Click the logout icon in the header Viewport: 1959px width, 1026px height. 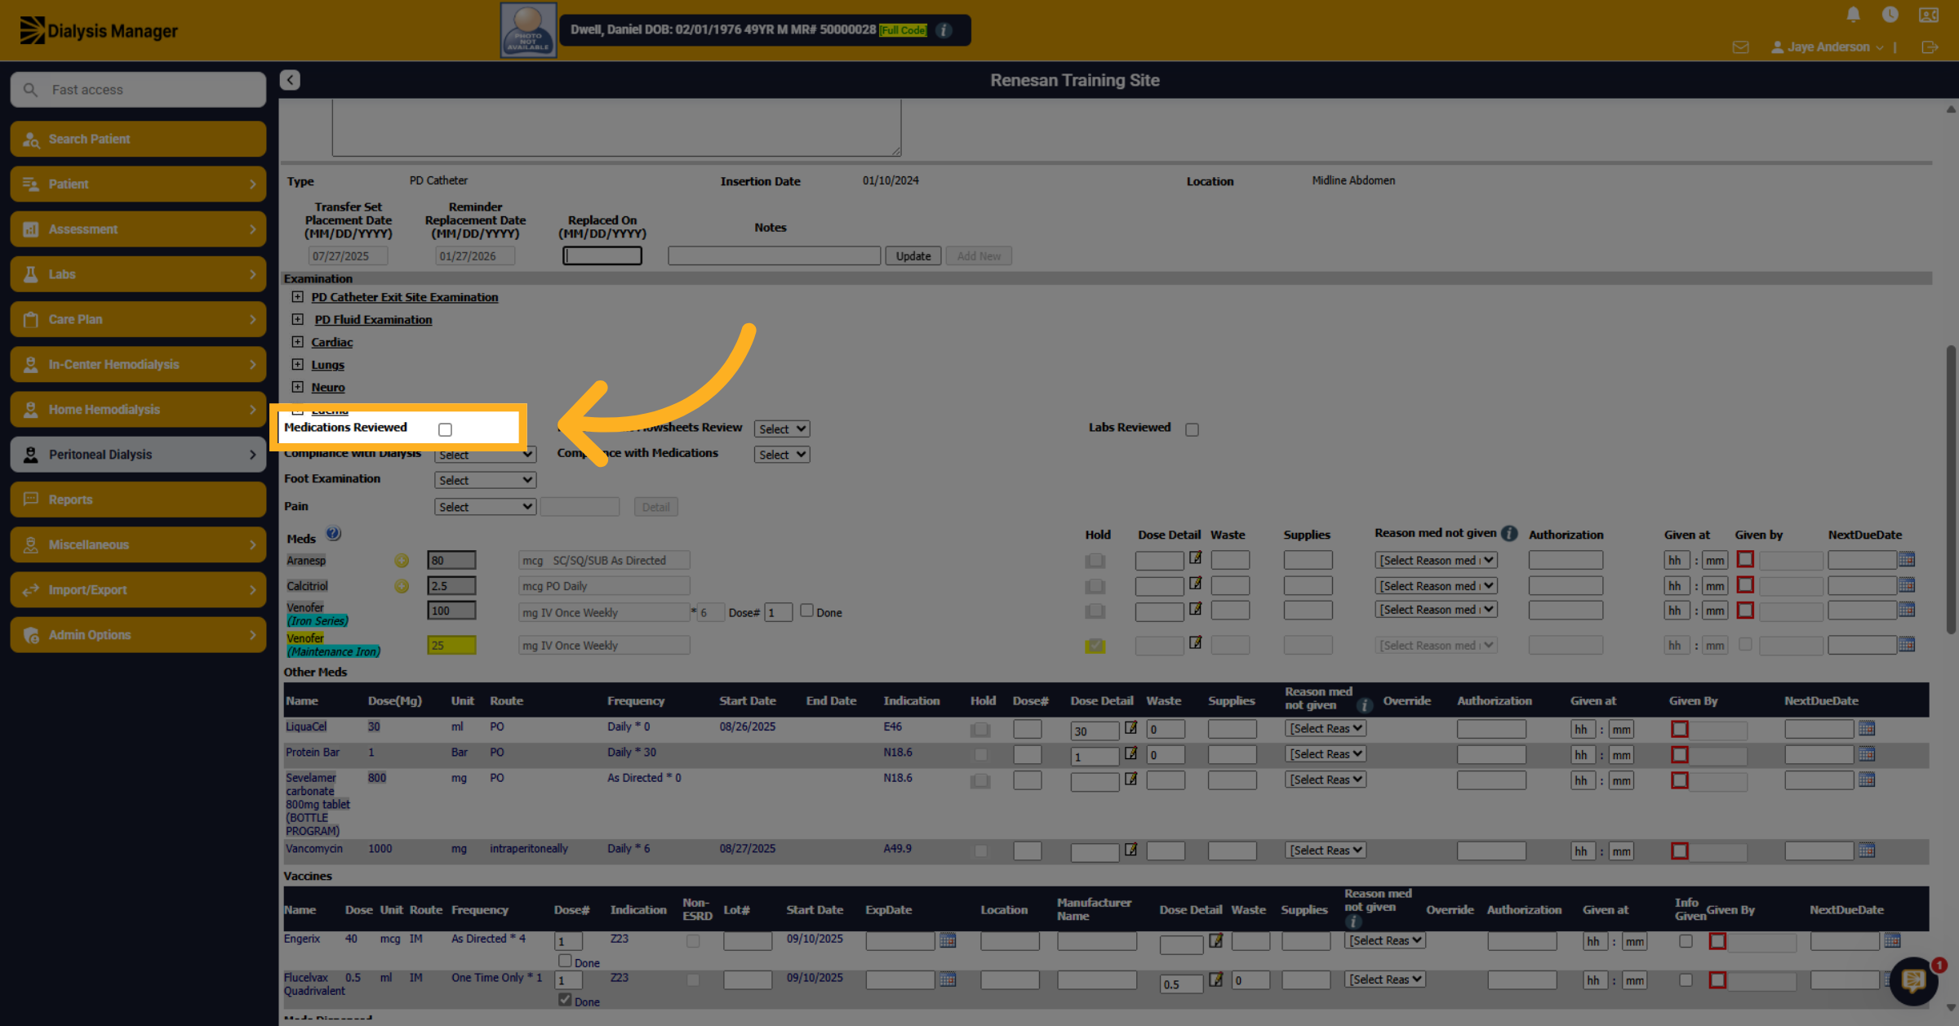tap(1930, 47)
